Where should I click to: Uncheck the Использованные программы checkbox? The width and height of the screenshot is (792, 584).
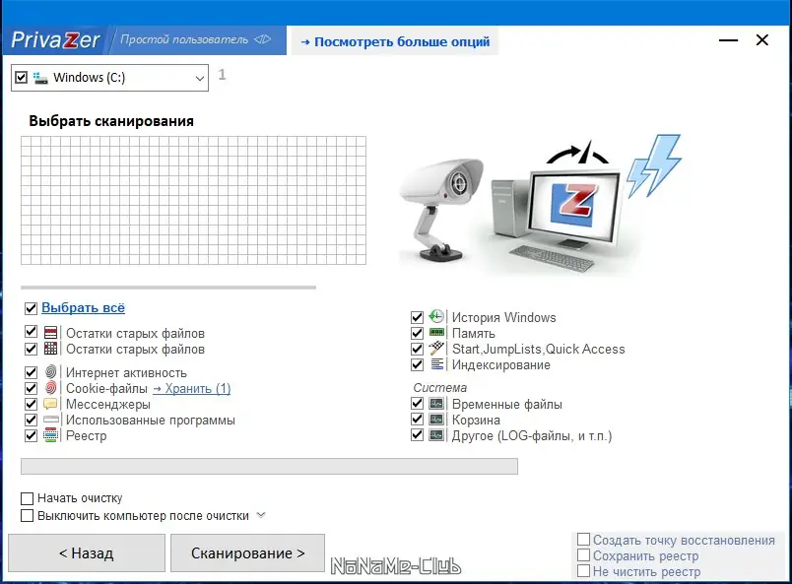coord(31,420)
